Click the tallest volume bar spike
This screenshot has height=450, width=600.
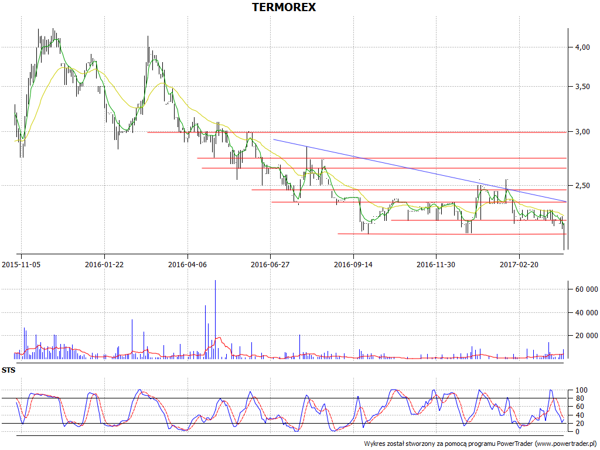click(215, 319)
